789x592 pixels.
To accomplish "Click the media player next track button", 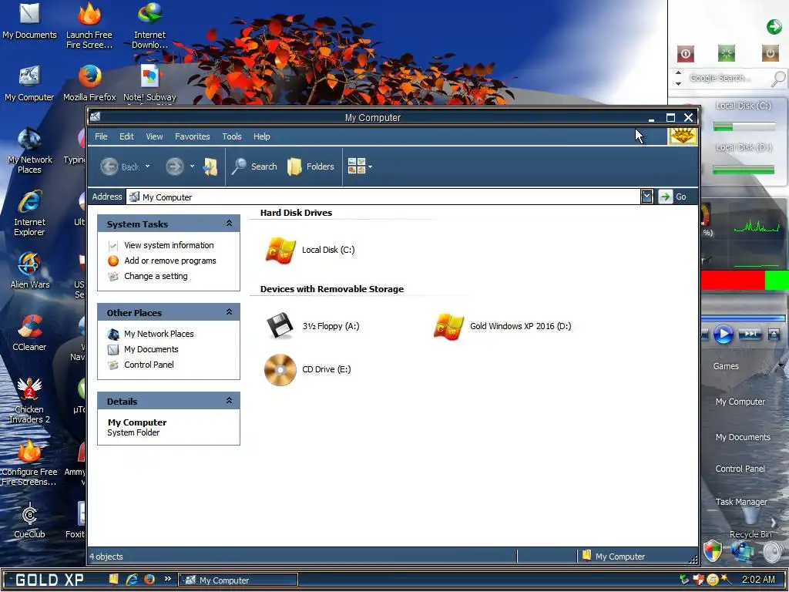I will 750,334.
